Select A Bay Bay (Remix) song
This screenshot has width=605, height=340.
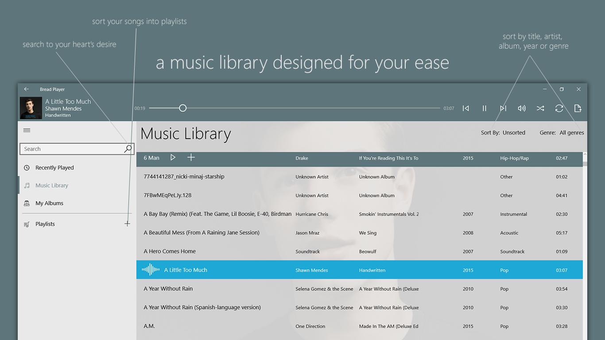pyautogui.click(x=359, y=214)
